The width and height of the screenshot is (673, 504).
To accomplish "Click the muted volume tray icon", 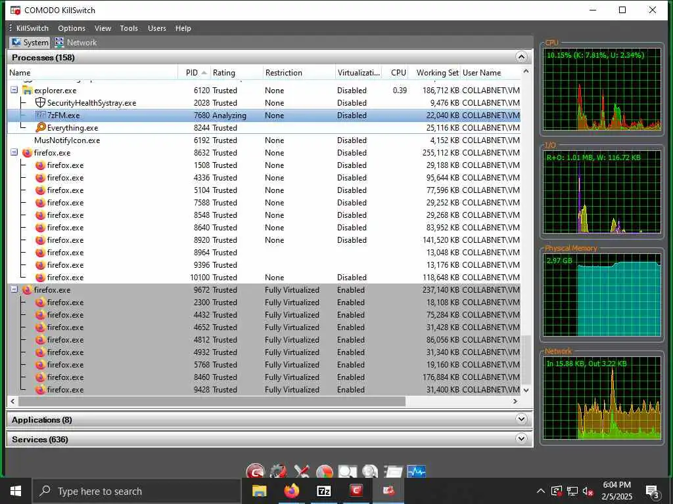I will pyautogui.click(x=588, y=491).
